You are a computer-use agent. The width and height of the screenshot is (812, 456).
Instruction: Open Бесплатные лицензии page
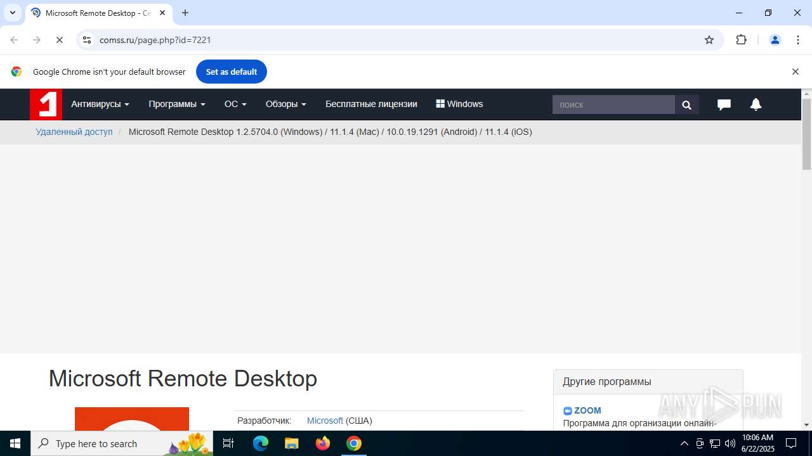[371, 104]
